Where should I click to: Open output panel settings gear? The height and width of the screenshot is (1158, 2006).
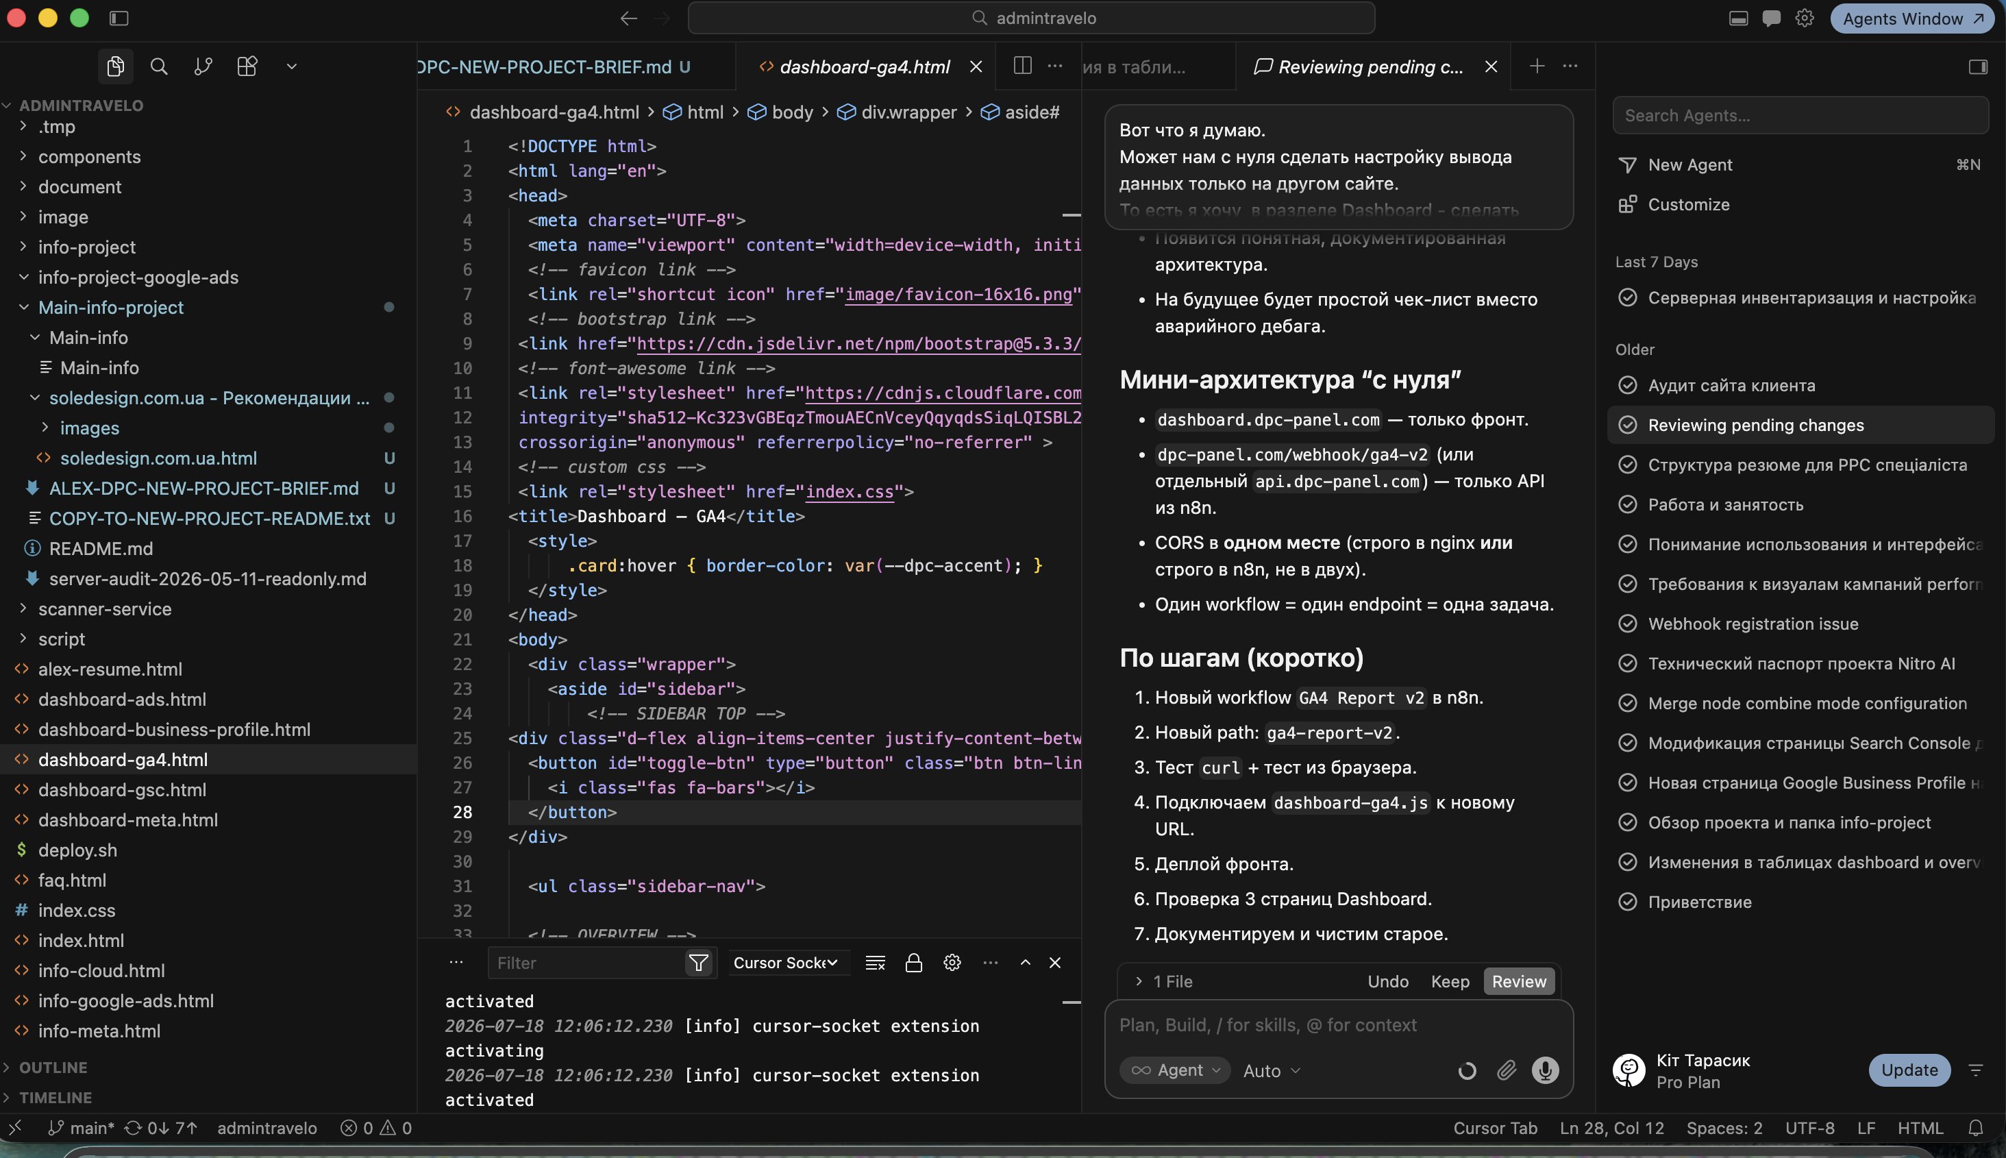point(952,963)
